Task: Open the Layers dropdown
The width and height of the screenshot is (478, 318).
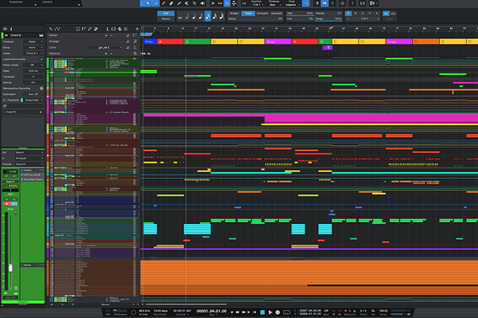Action: [33, 53]
